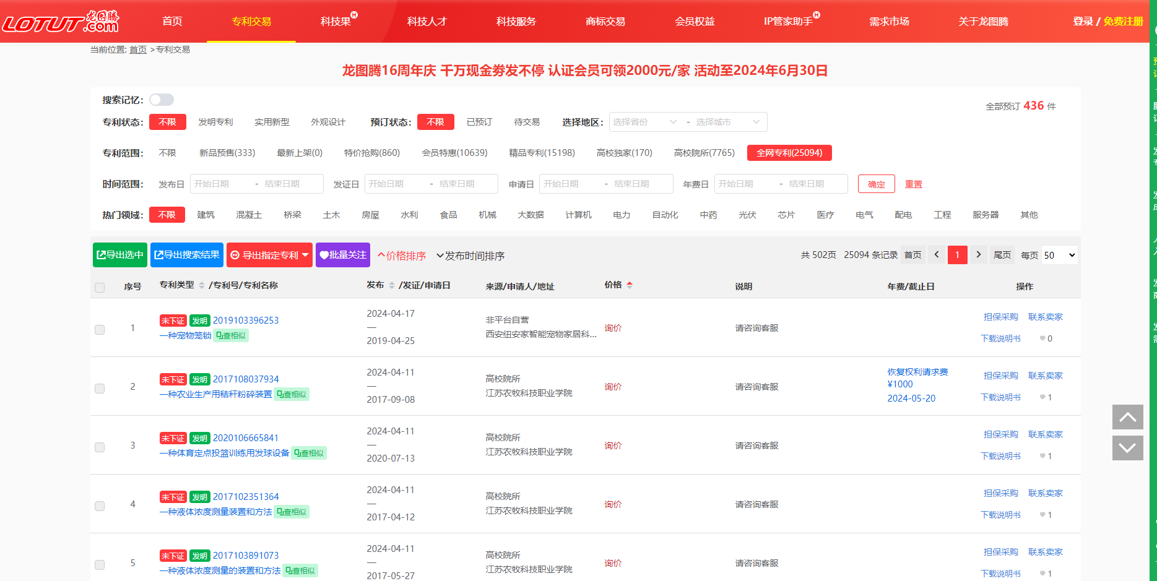Check the checkbox for row 5
The width and height of the screenshot is (1157, 581).
(x=100, y=565)
